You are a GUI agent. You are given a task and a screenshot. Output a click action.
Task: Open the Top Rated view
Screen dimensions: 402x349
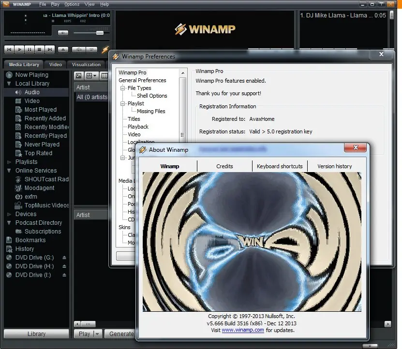click(38, 153)
